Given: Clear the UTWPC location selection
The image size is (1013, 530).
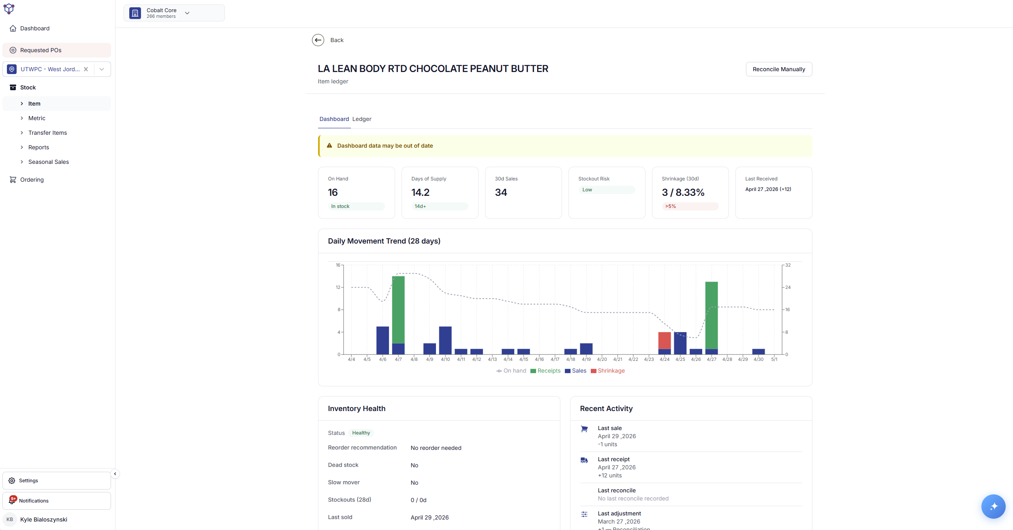Looking at the screenshot, I should (x=86, y=69).
